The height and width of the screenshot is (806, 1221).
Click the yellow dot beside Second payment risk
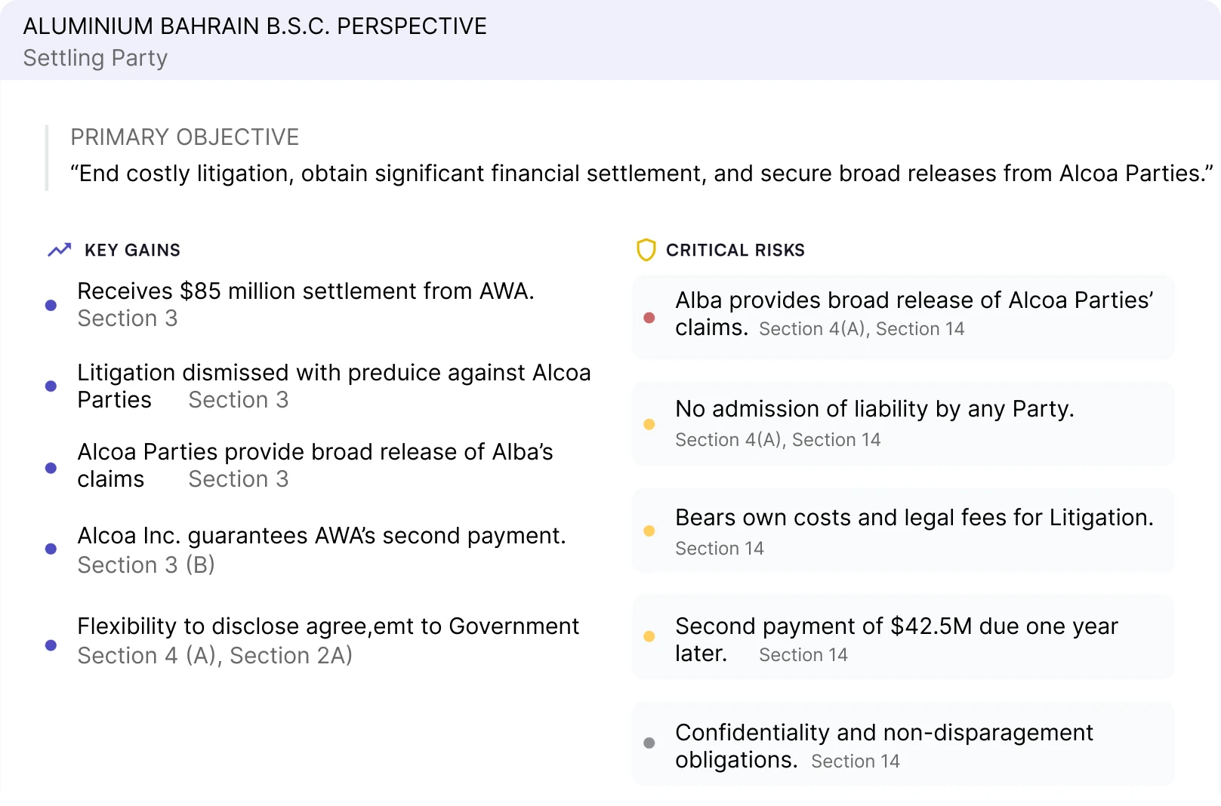(x=649, y=637)
